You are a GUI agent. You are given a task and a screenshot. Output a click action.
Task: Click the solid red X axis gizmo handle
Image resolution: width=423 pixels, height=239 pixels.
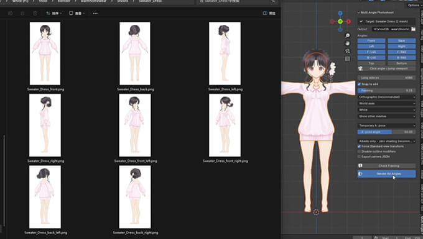(348, 21)
